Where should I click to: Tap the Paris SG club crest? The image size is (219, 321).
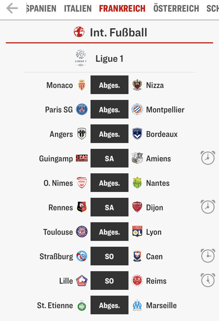pos(82,109)
